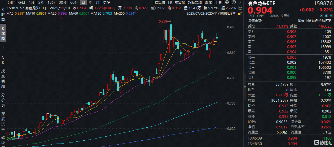
Task: Switch to the 周 weekly chart tab
Action: coord(90,2)
